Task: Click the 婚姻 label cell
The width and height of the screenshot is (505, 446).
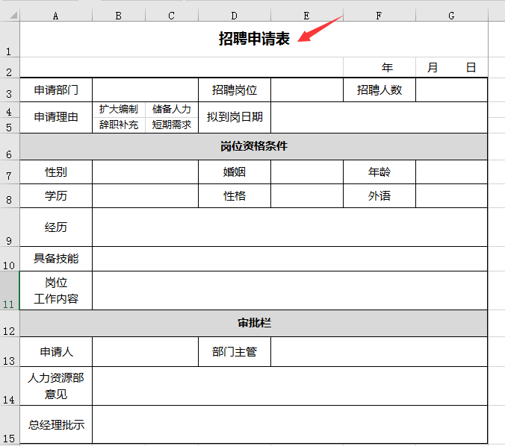Action: tap(235, 172)
